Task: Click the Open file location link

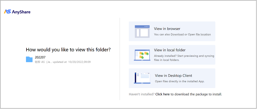Action: point(199,35)
